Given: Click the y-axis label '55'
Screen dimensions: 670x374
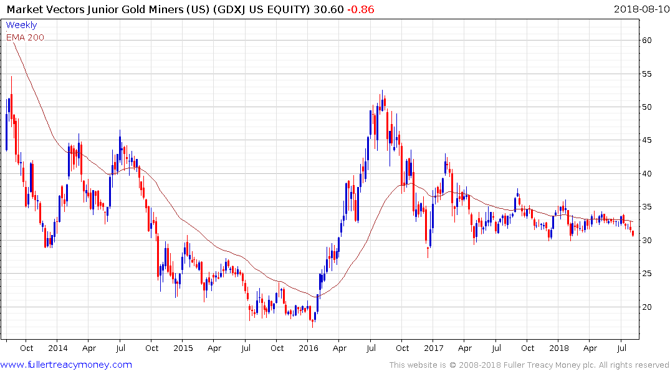Looking at the screenshot, I should pos(646,74).
